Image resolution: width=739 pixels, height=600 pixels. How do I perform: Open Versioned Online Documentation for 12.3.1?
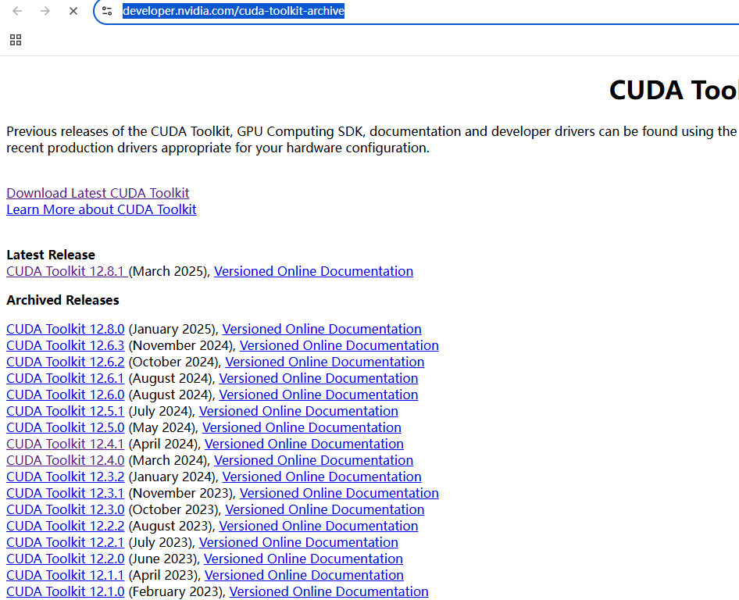339,494
